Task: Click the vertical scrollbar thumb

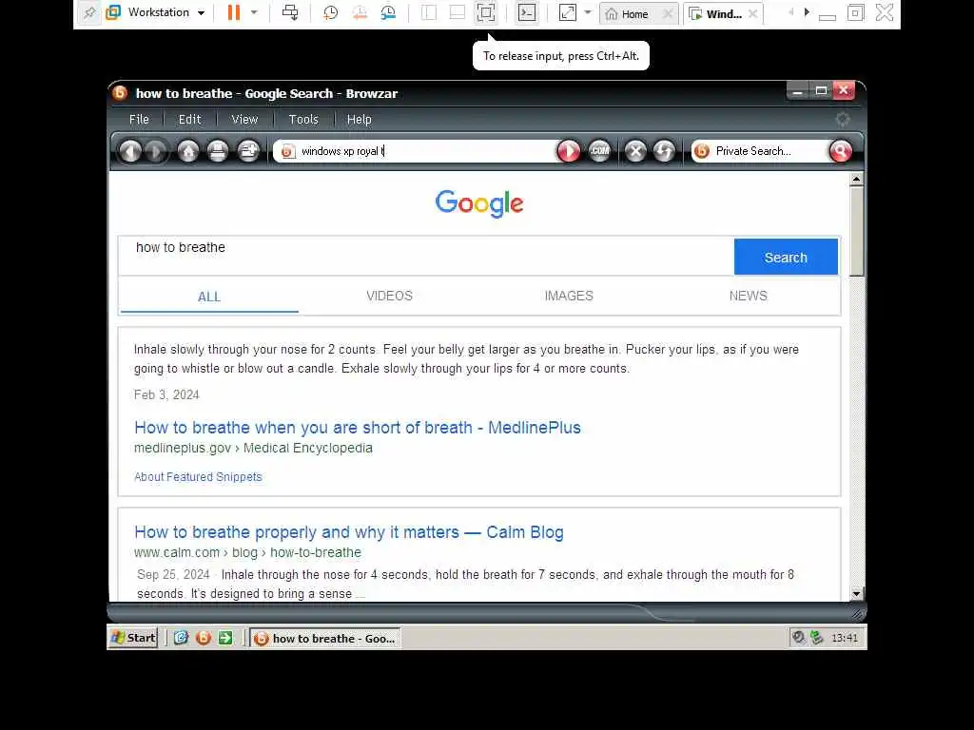Action: [857, 232]
